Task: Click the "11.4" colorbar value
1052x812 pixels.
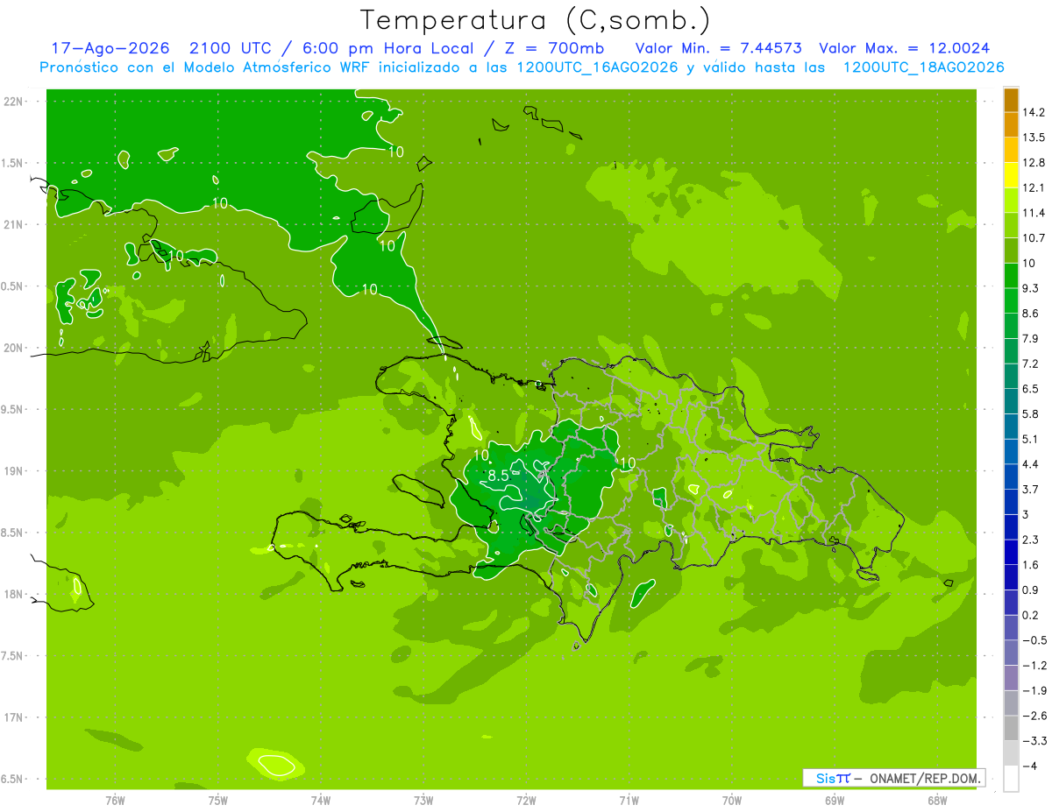Action: pyautogui.click(x=1034, y=213)
